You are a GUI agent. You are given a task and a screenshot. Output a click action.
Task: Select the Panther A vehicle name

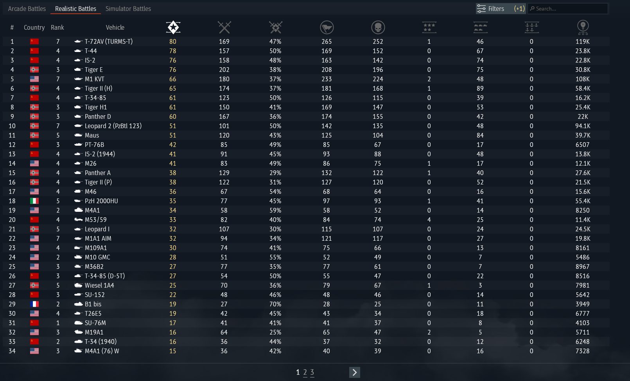pos(98,173)
